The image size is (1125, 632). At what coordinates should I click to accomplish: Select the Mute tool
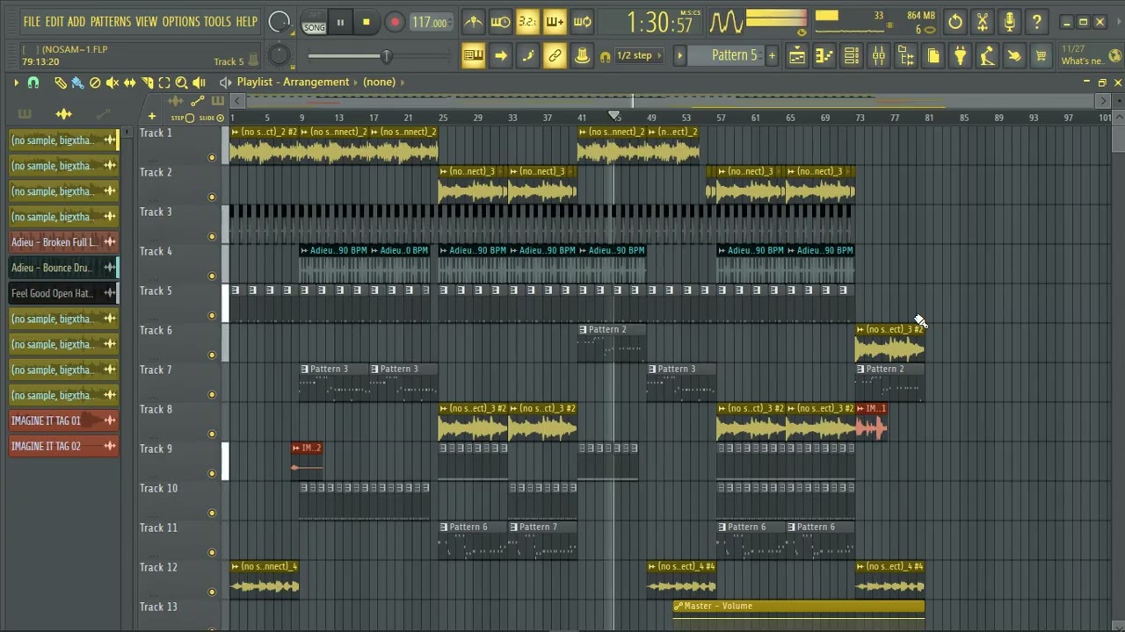[112, 83]
